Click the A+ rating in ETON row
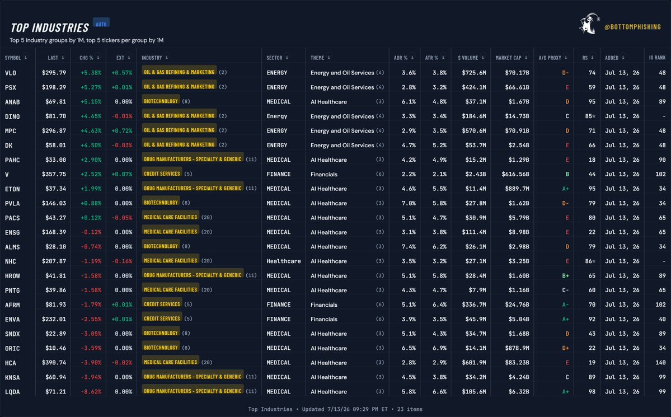 (565, 189)
